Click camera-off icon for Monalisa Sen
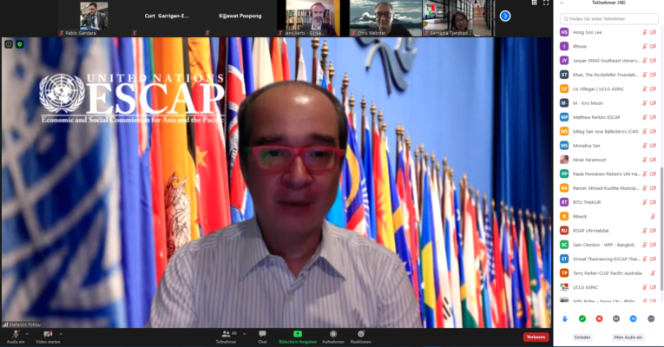 coord(653,146)
